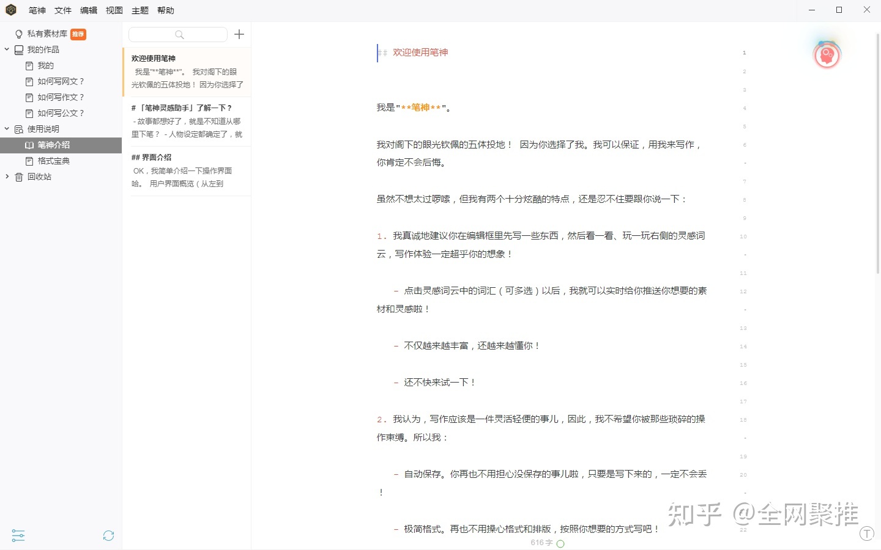Screen dimensions: 881x550
Task: Open the 界面介绍 note card
Action: [187, 171]
